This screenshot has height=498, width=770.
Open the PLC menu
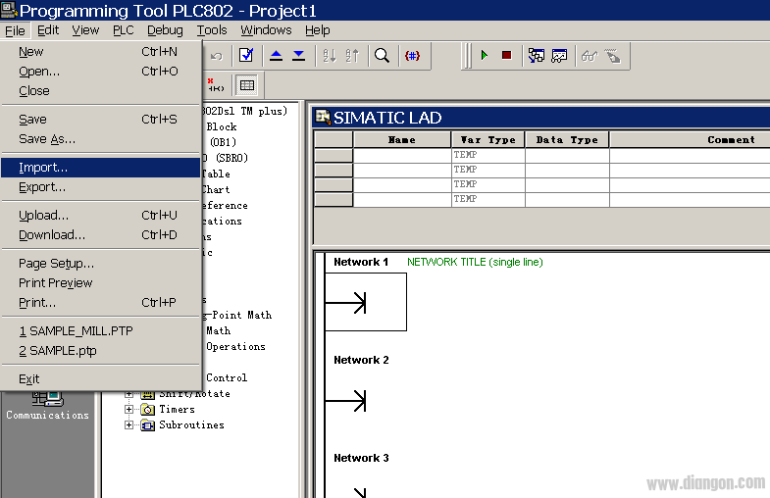pos(124,30)
